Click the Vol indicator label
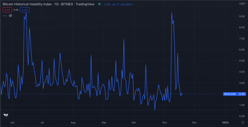The image size is (248, 127). [x=5, y=16]
